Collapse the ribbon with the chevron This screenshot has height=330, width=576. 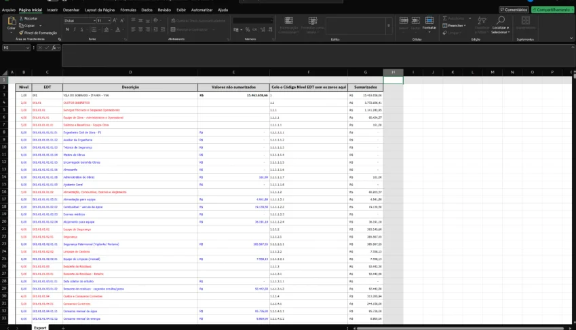pyautogui.click(x=571, y=38)
